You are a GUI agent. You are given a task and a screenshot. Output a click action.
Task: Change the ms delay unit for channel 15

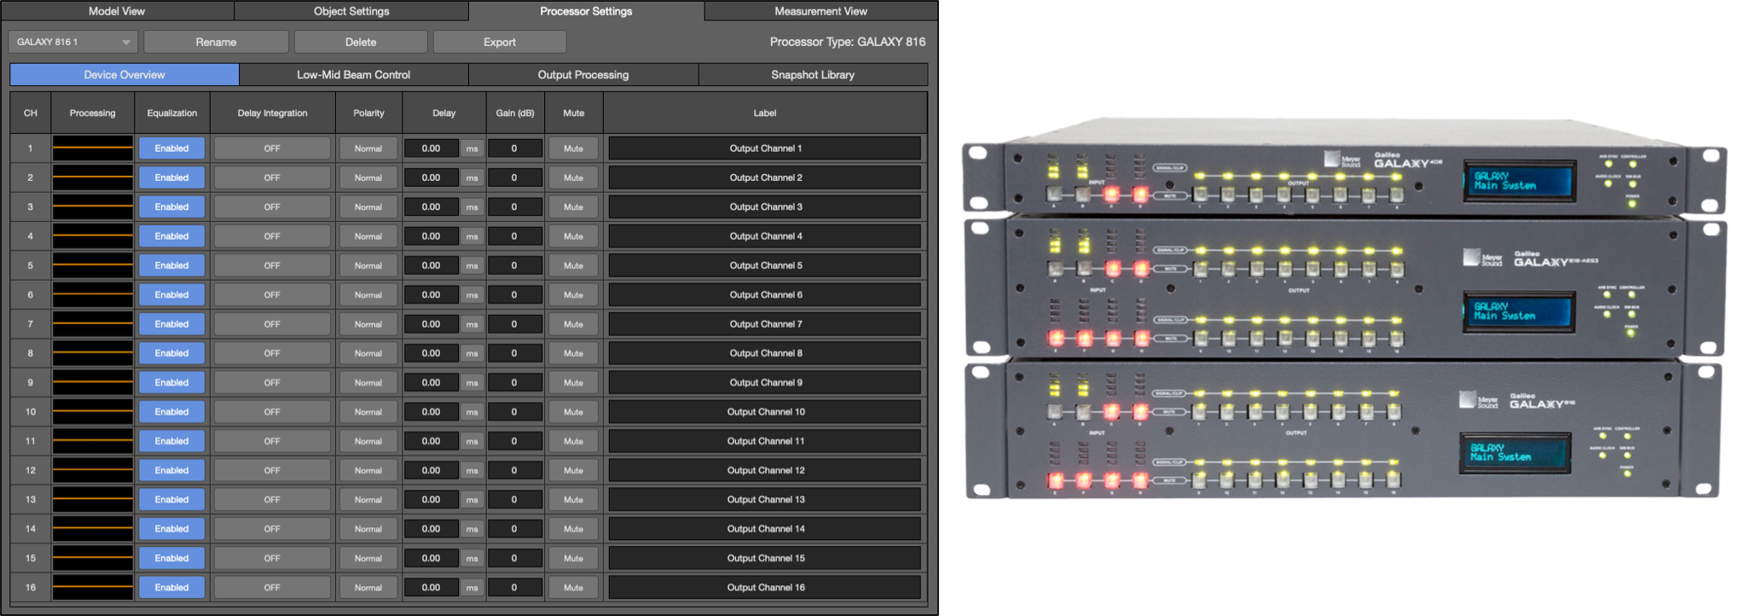click(472, 558)
